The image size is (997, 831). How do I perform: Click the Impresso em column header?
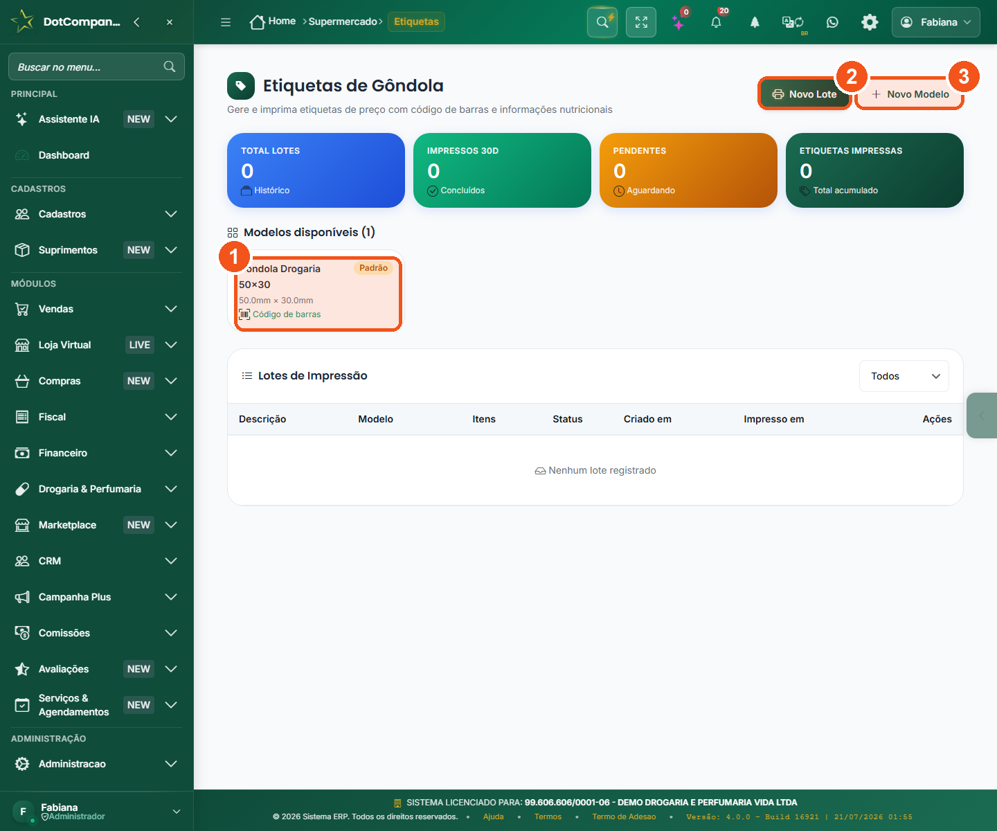click(x=774, y=419)
